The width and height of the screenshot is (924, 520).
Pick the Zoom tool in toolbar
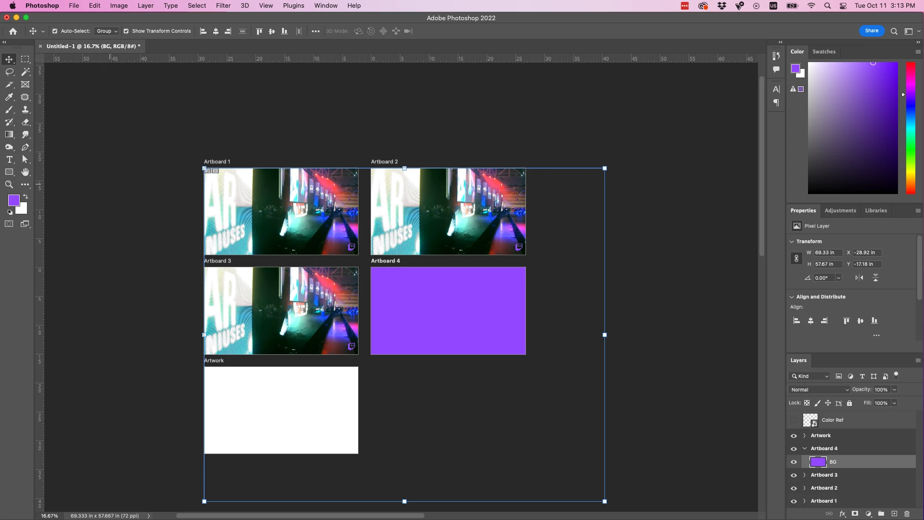(x=9, y=184)
